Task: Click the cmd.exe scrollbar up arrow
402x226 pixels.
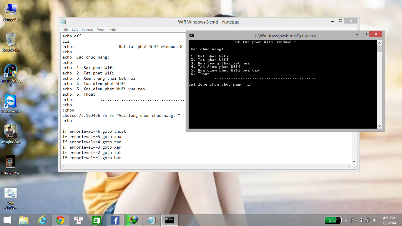Action: (379, 43)
